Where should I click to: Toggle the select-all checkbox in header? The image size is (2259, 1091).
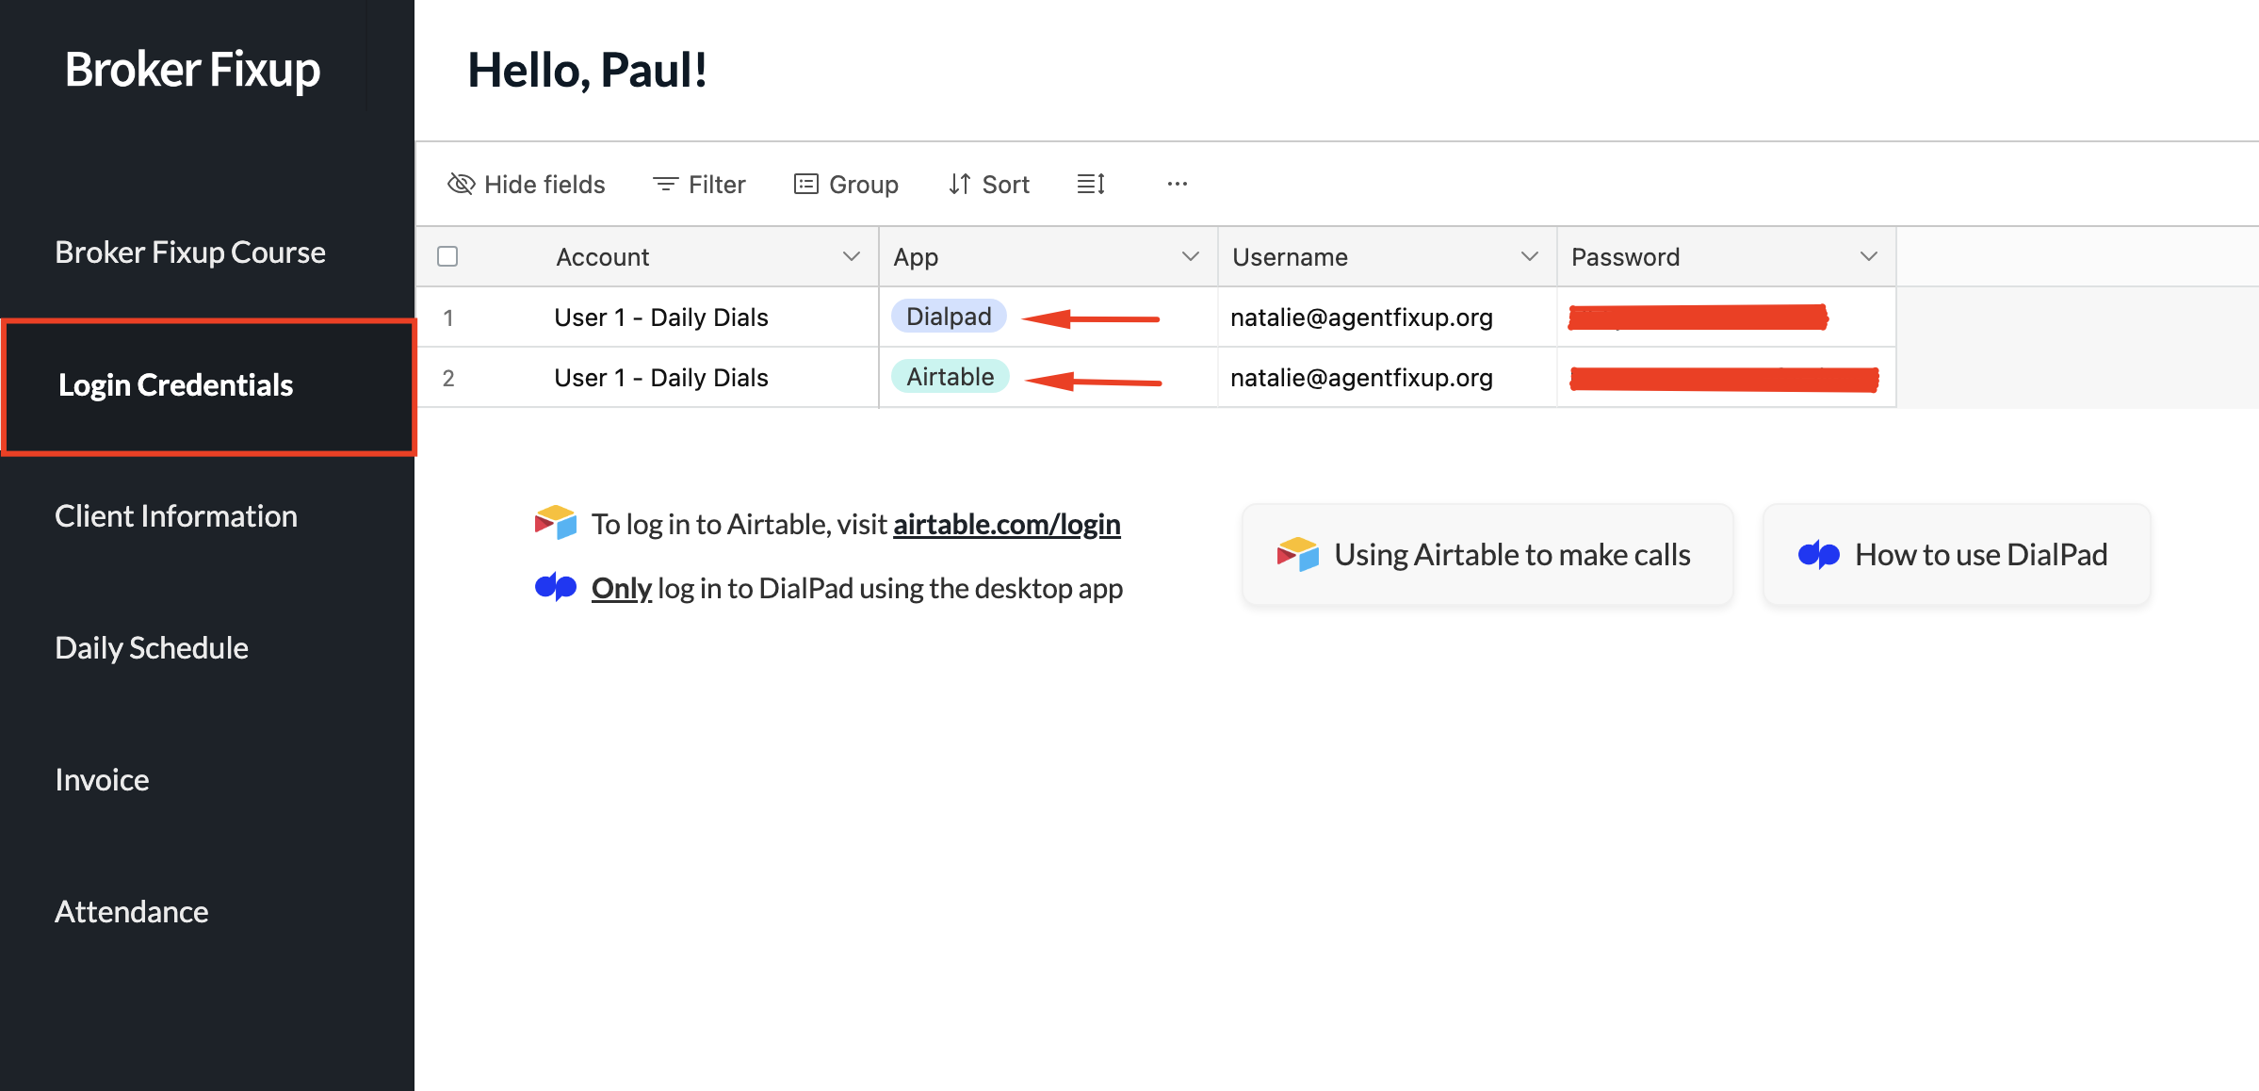[x=447, y=256]
